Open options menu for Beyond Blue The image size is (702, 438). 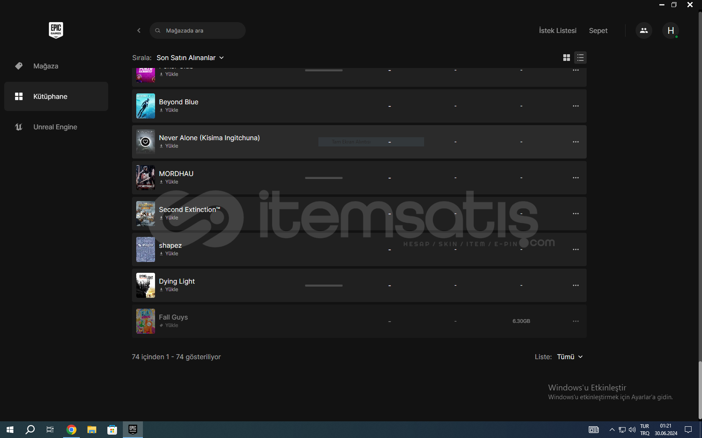[x=576, y=106]
